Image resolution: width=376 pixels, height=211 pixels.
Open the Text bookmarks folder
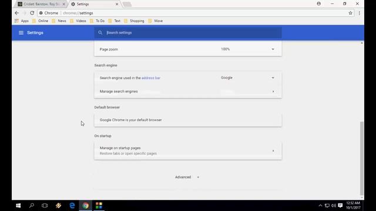pos(115,21)
